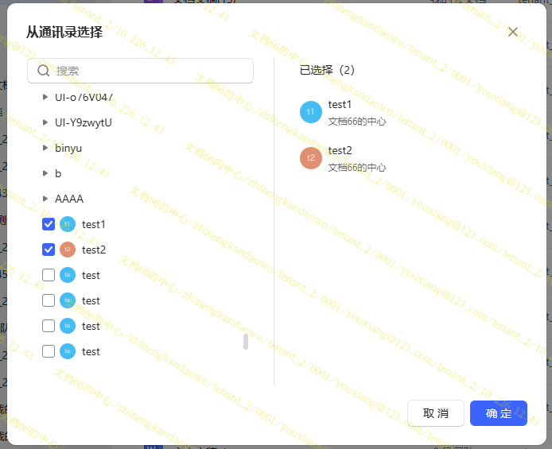Deselect the test2 checkbox
Screen dimensions: 552x449
(49, 250)
